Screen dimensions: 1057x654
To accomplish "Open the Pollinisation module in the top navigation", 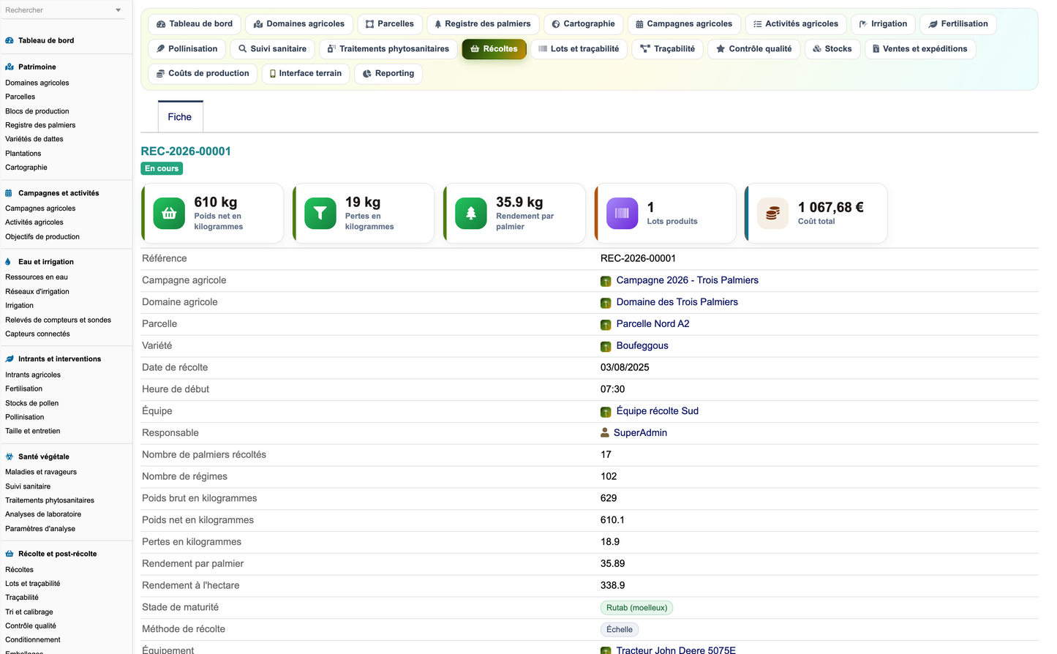I will (187, 49).
